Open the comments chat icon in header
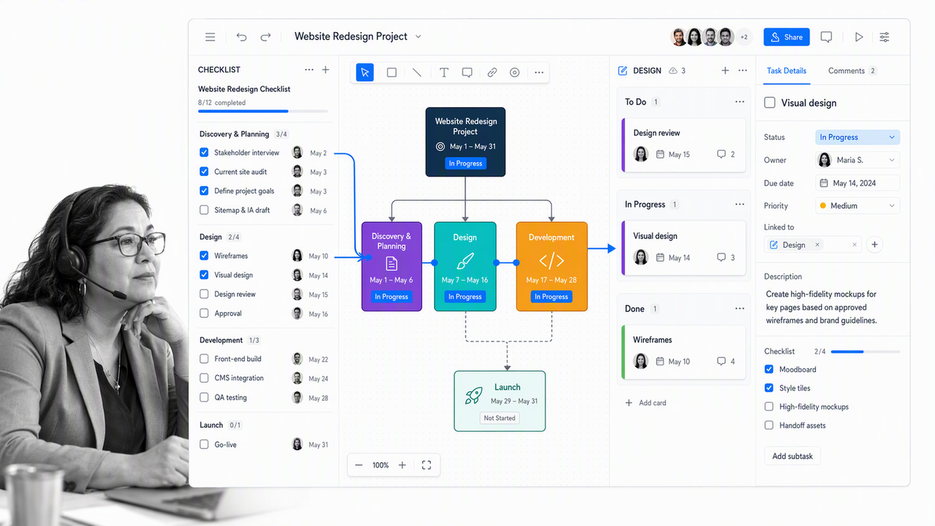 tap(826, 37)
